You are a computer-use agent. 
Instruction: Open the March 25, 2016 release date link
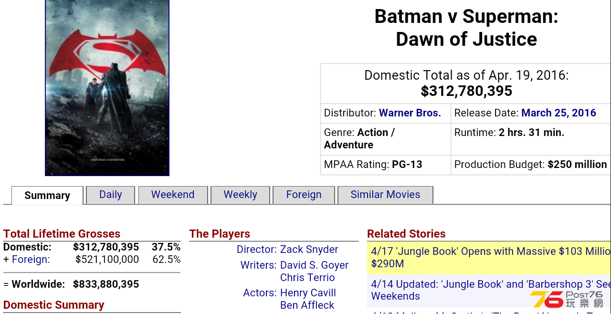(x=558, y=113)
